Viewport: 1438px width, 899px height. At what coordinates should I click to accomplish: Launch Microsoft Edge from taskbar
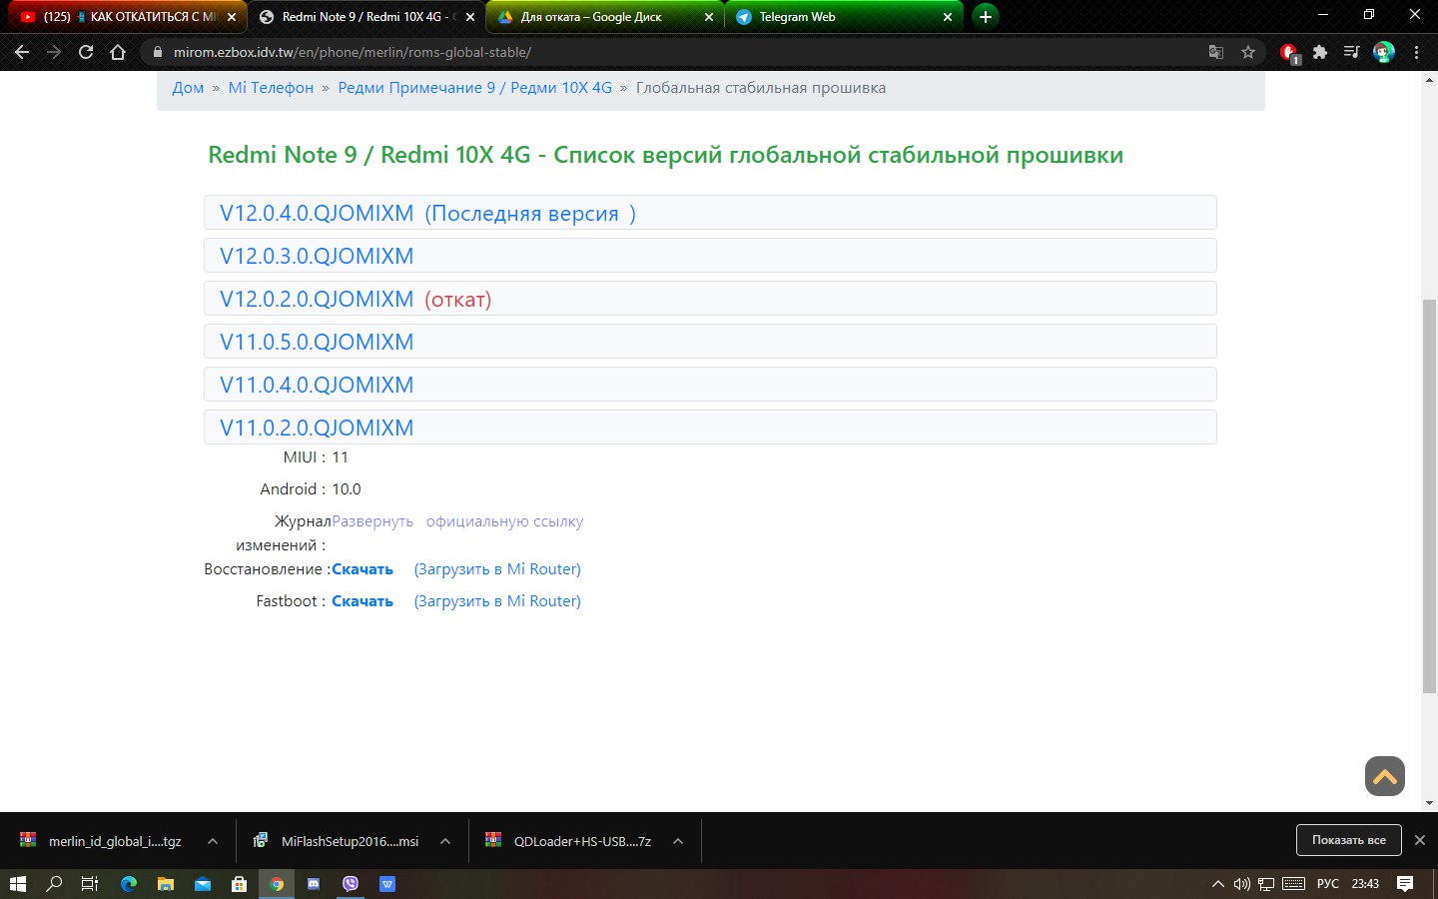128,884
